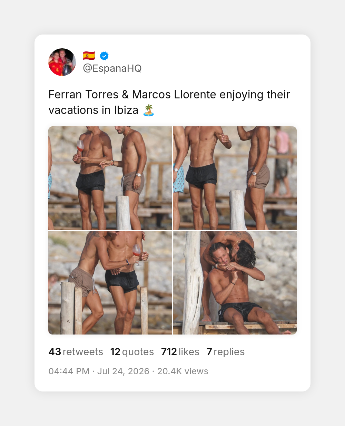
Task: Select the name Ferran Torres in the tweet
Action: pyautogui.click(x=83, y=95)
